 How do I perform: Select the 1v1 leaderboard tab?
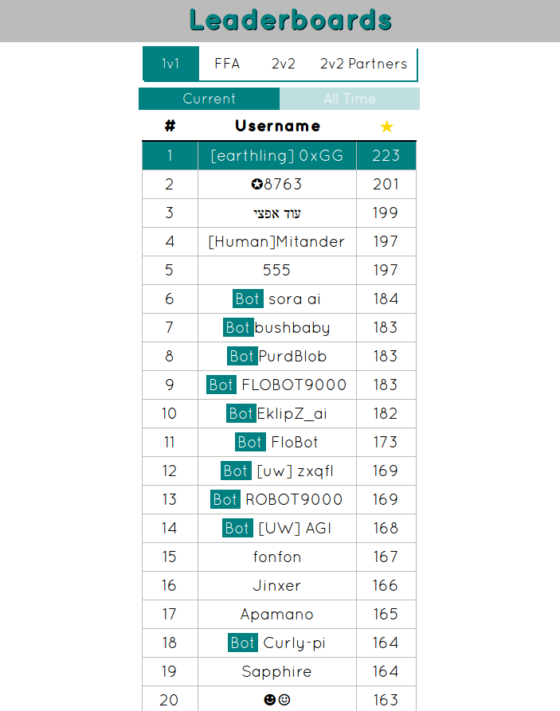[x=170, y=64]
